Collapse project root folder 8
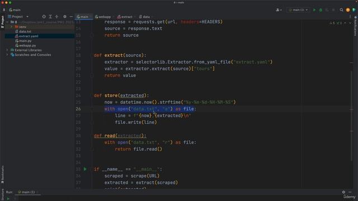The width and height of the screenshot is (358, 201). 7,22
